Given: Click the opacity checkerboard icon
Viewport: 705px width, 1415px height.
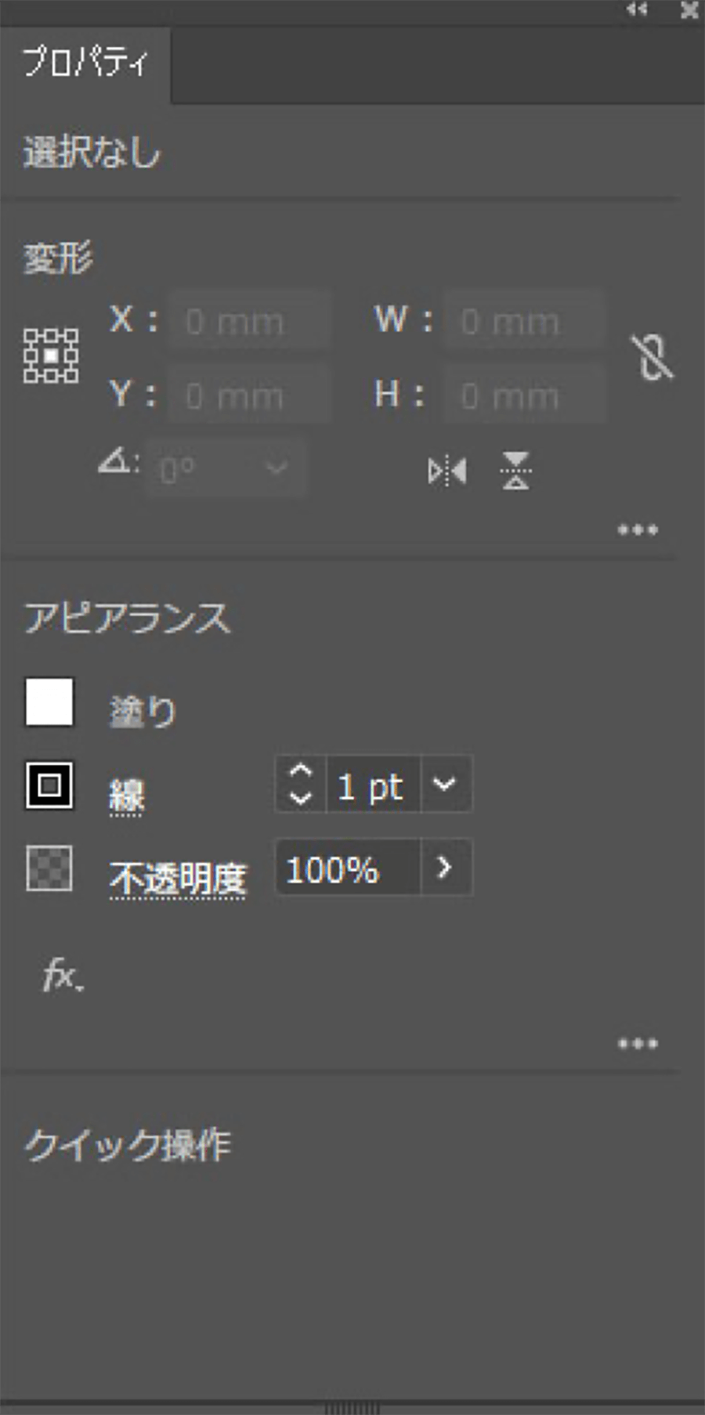Looking at the screenshot, I should pyautogui.click(x=49, y=868).
